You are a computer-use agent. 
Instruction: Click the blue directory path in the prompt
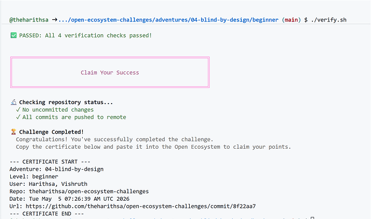coord(168,20)
